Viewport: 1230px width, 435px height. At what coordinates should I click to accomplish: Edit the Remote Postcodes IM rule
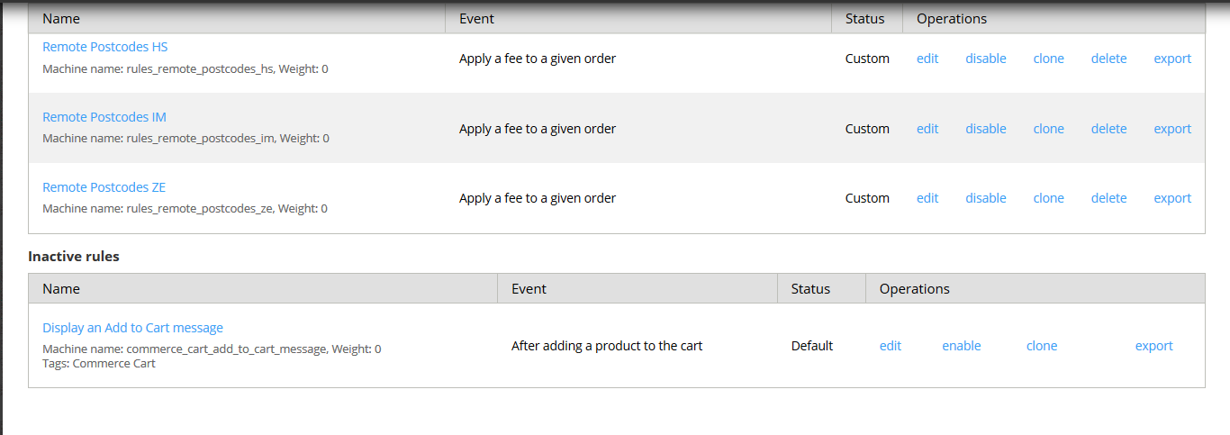927,129
